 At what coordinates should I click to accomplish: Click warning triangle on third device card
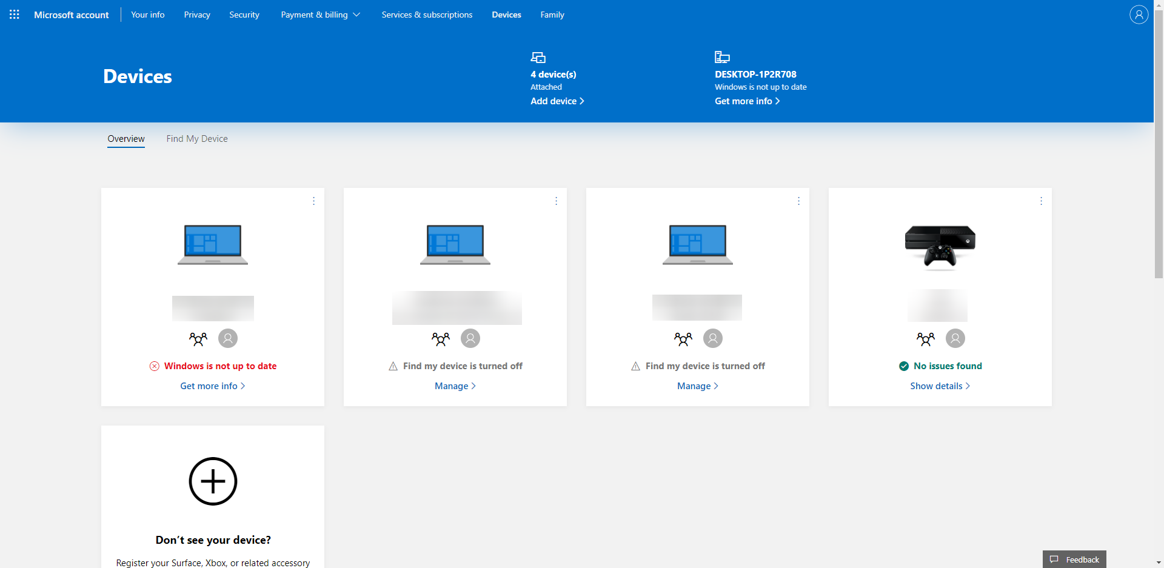pos(635,366)
